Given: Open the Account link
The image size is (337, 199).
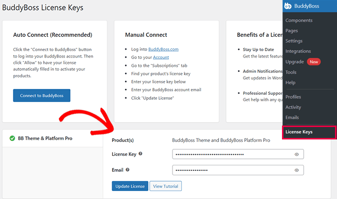Looking at the screenshot, I should coord(161,58).
